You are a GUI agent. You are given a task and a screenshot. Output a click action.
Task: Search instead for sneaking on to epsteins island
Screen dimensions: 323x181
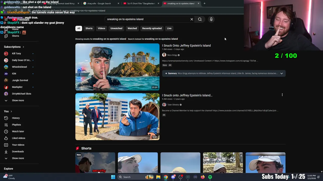coord(161,39)
